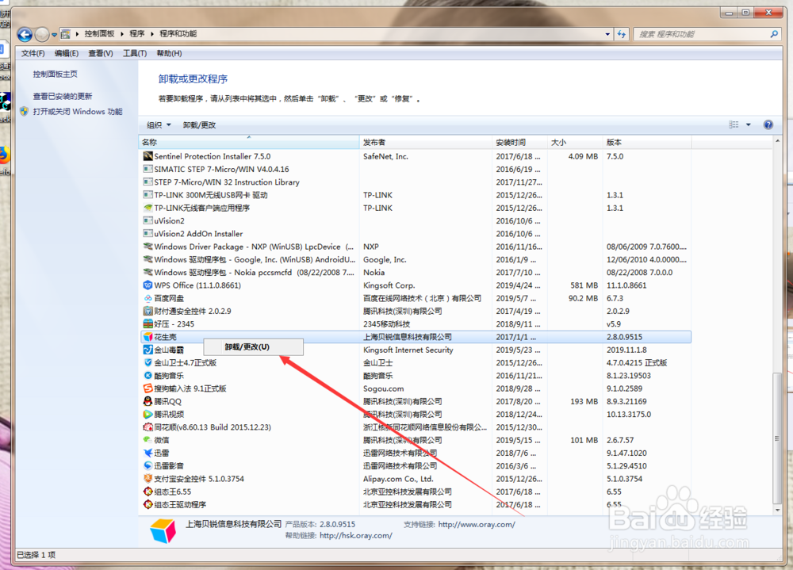Sort by the 版本 column header
Image resolution: width=793 pixels, height=570 pixels.
click(647, 142)
